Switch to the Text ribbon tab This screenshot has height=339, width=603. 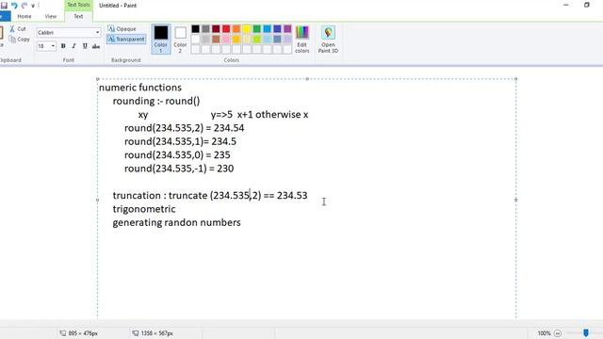click(78, 17)
